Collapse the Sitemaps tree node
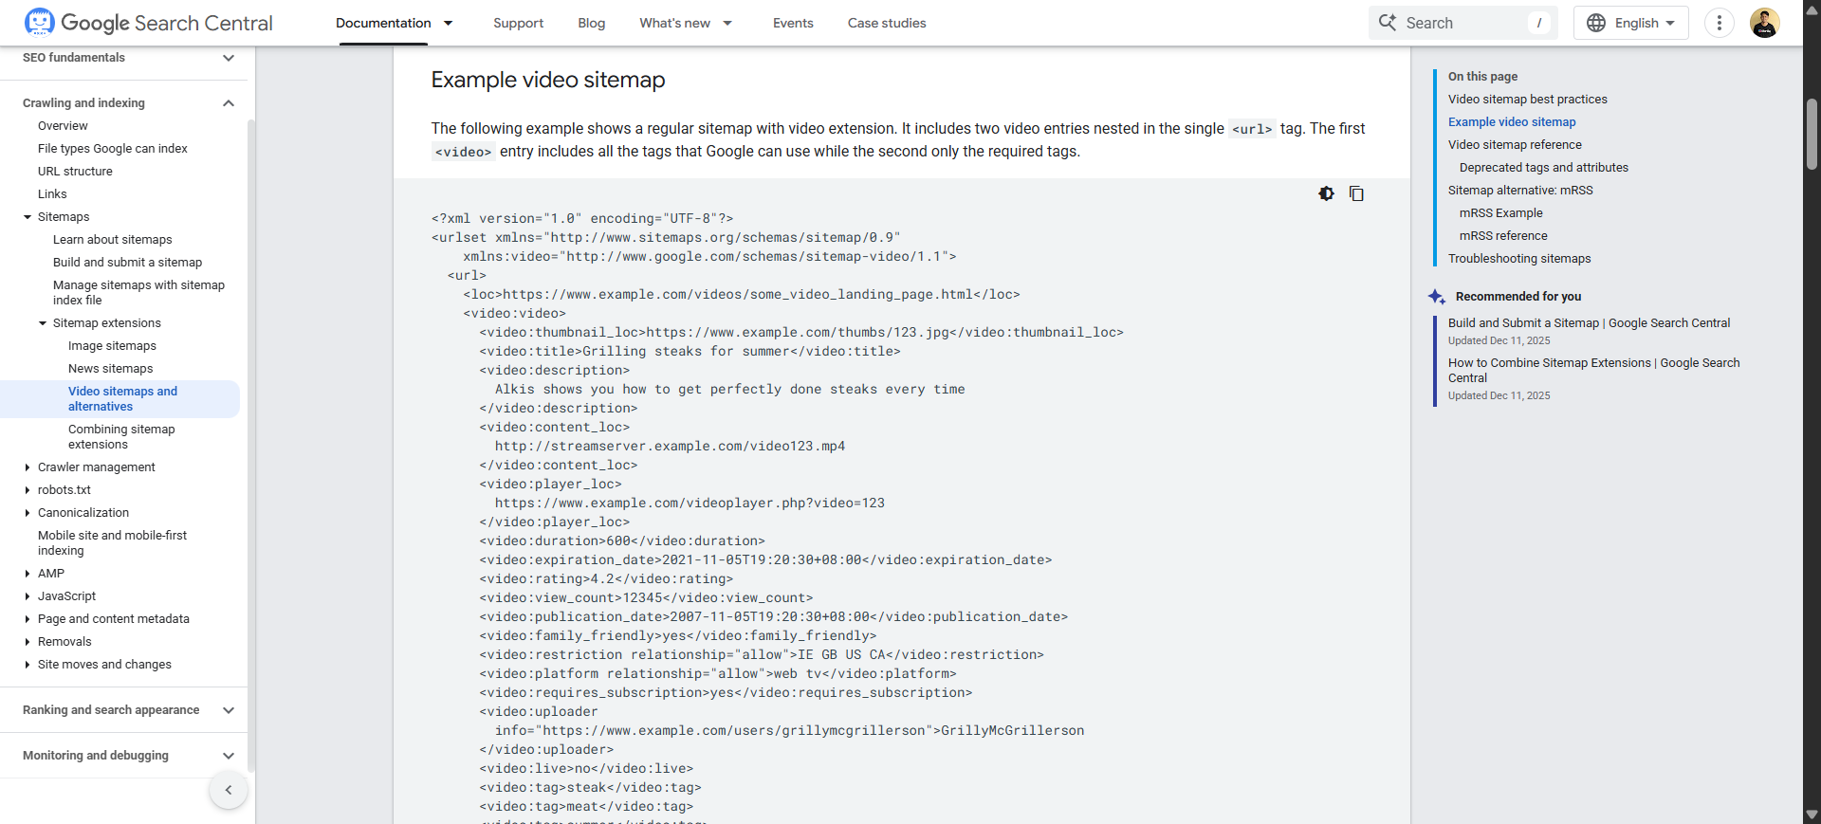The width and height of the screenshot is (1821, 824). click(x=28, y=217)
